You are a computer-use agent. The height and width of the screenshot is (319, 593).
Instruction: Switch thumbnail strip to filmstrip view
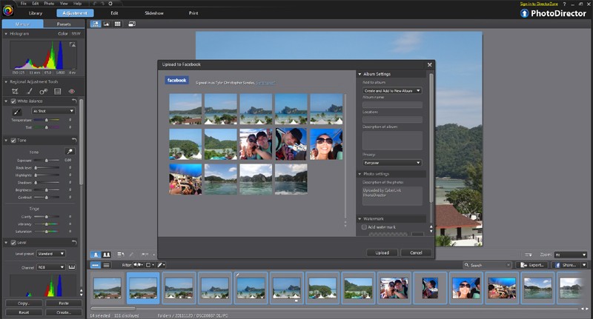(96, 266)
